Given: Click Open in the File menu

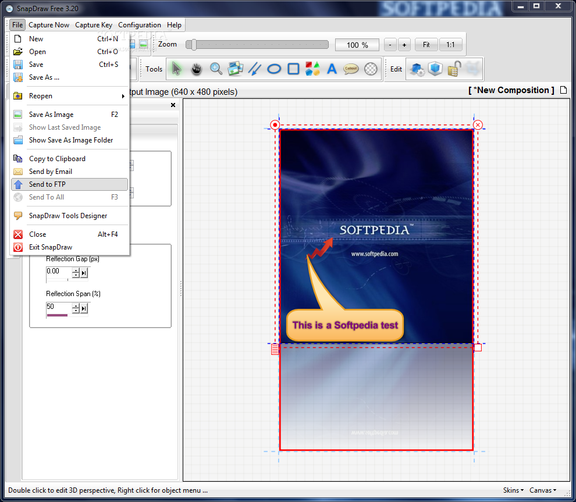Looking at the screenshot, I should (70, 52).
